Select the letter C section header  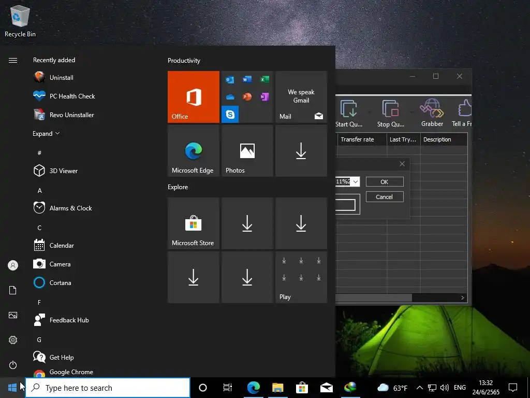click(x=39, y=228)
